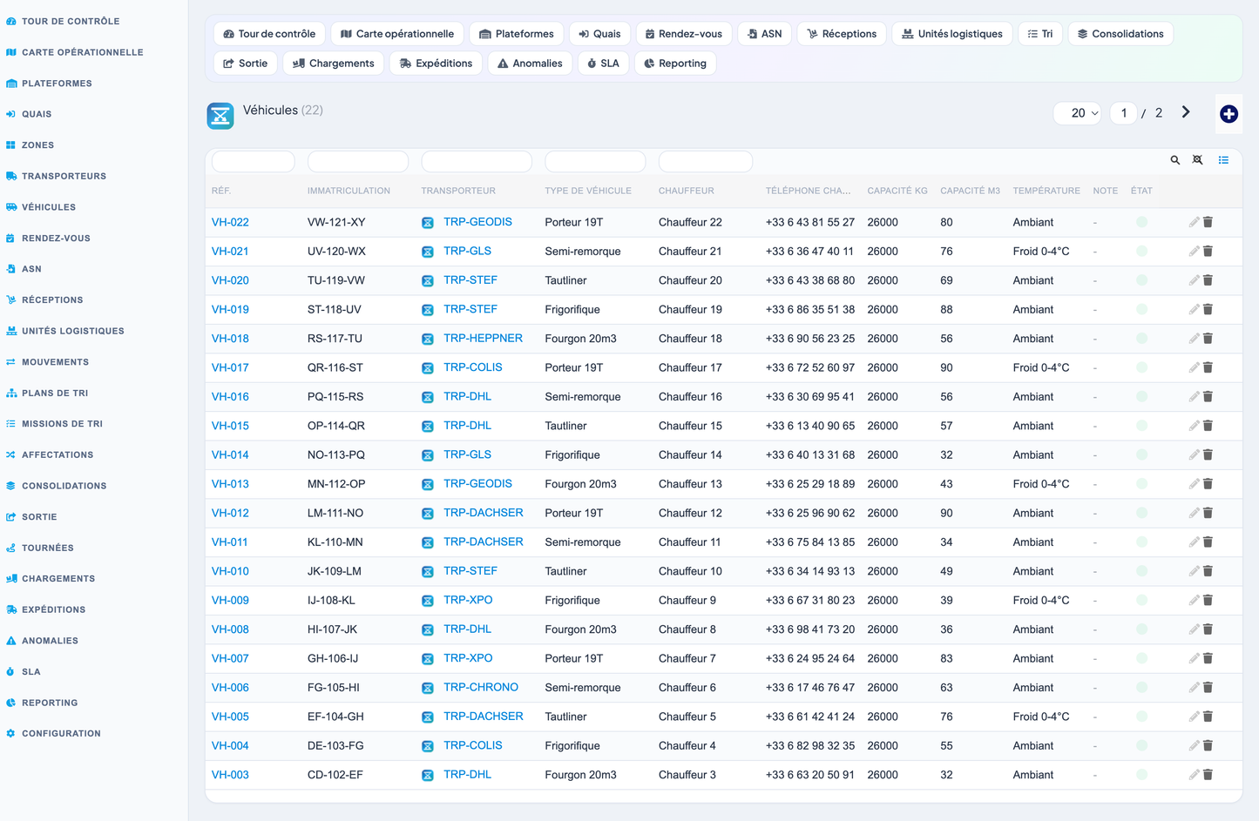Switch to the Expéditions top tab
The width and height of the screenshot is (1259, 821).
[437, 64]
